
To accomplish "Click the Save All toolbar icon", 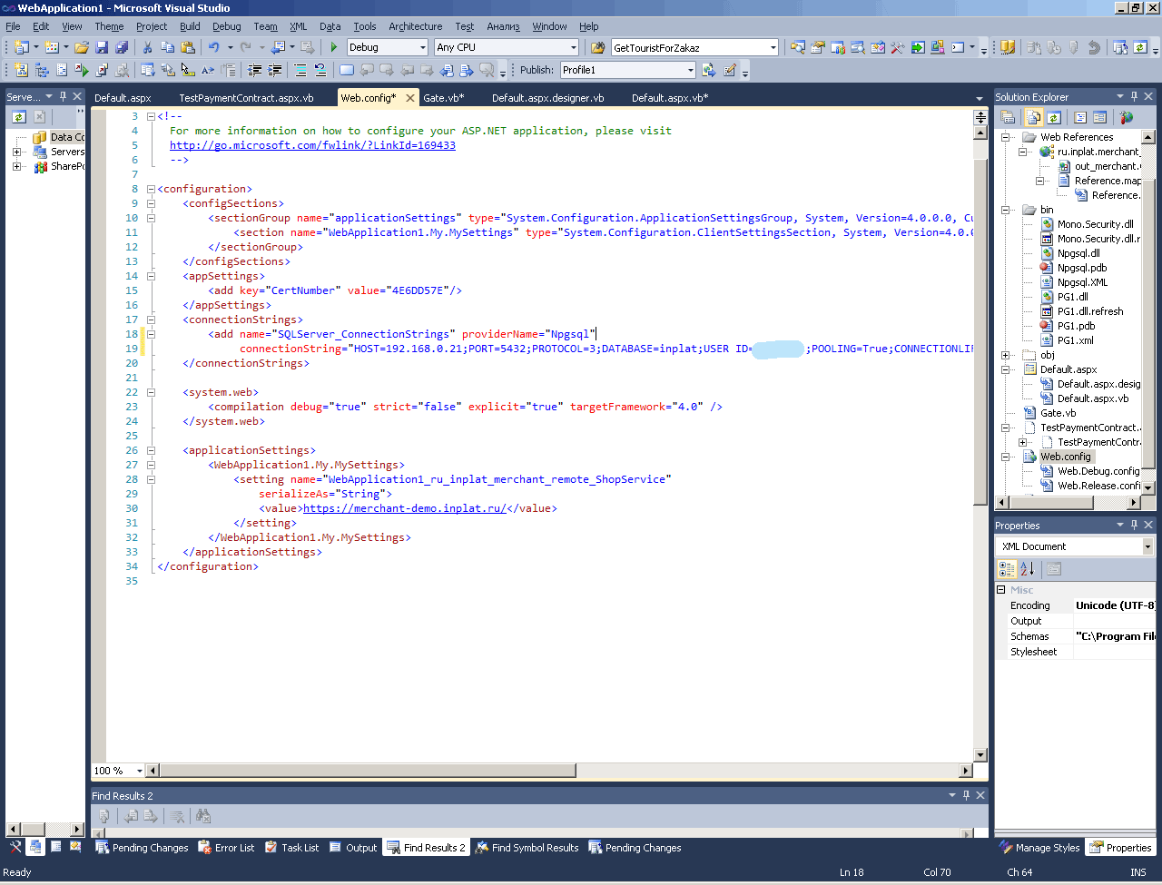I will tap(121, 47).
